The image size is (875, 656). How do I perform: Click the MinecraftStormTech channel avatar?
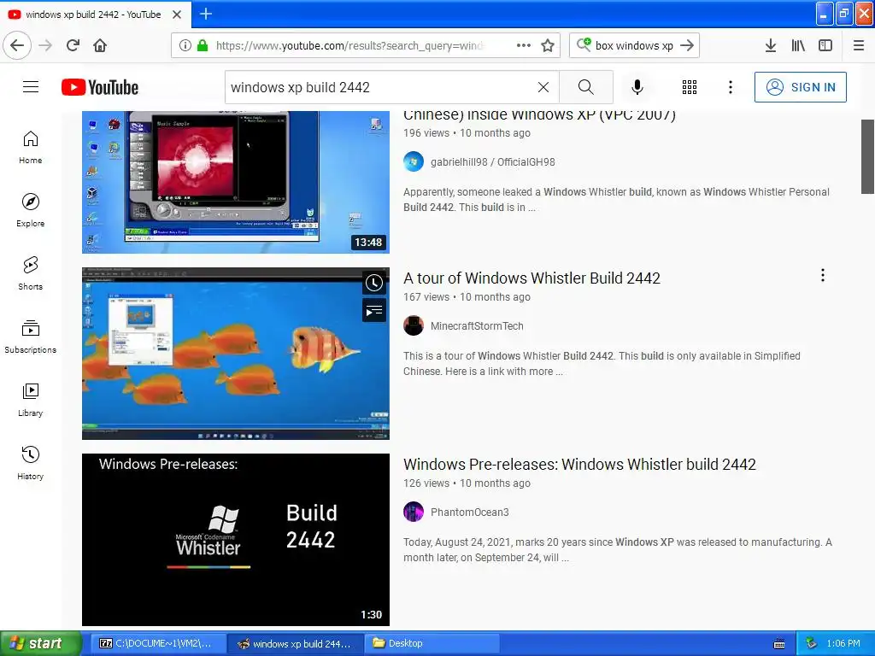tap(414, 325)
